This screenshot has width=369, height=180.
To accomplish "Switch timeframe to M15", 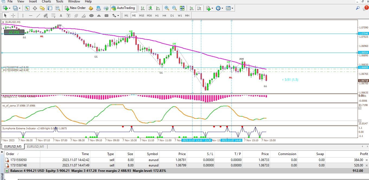I will 142,15.
